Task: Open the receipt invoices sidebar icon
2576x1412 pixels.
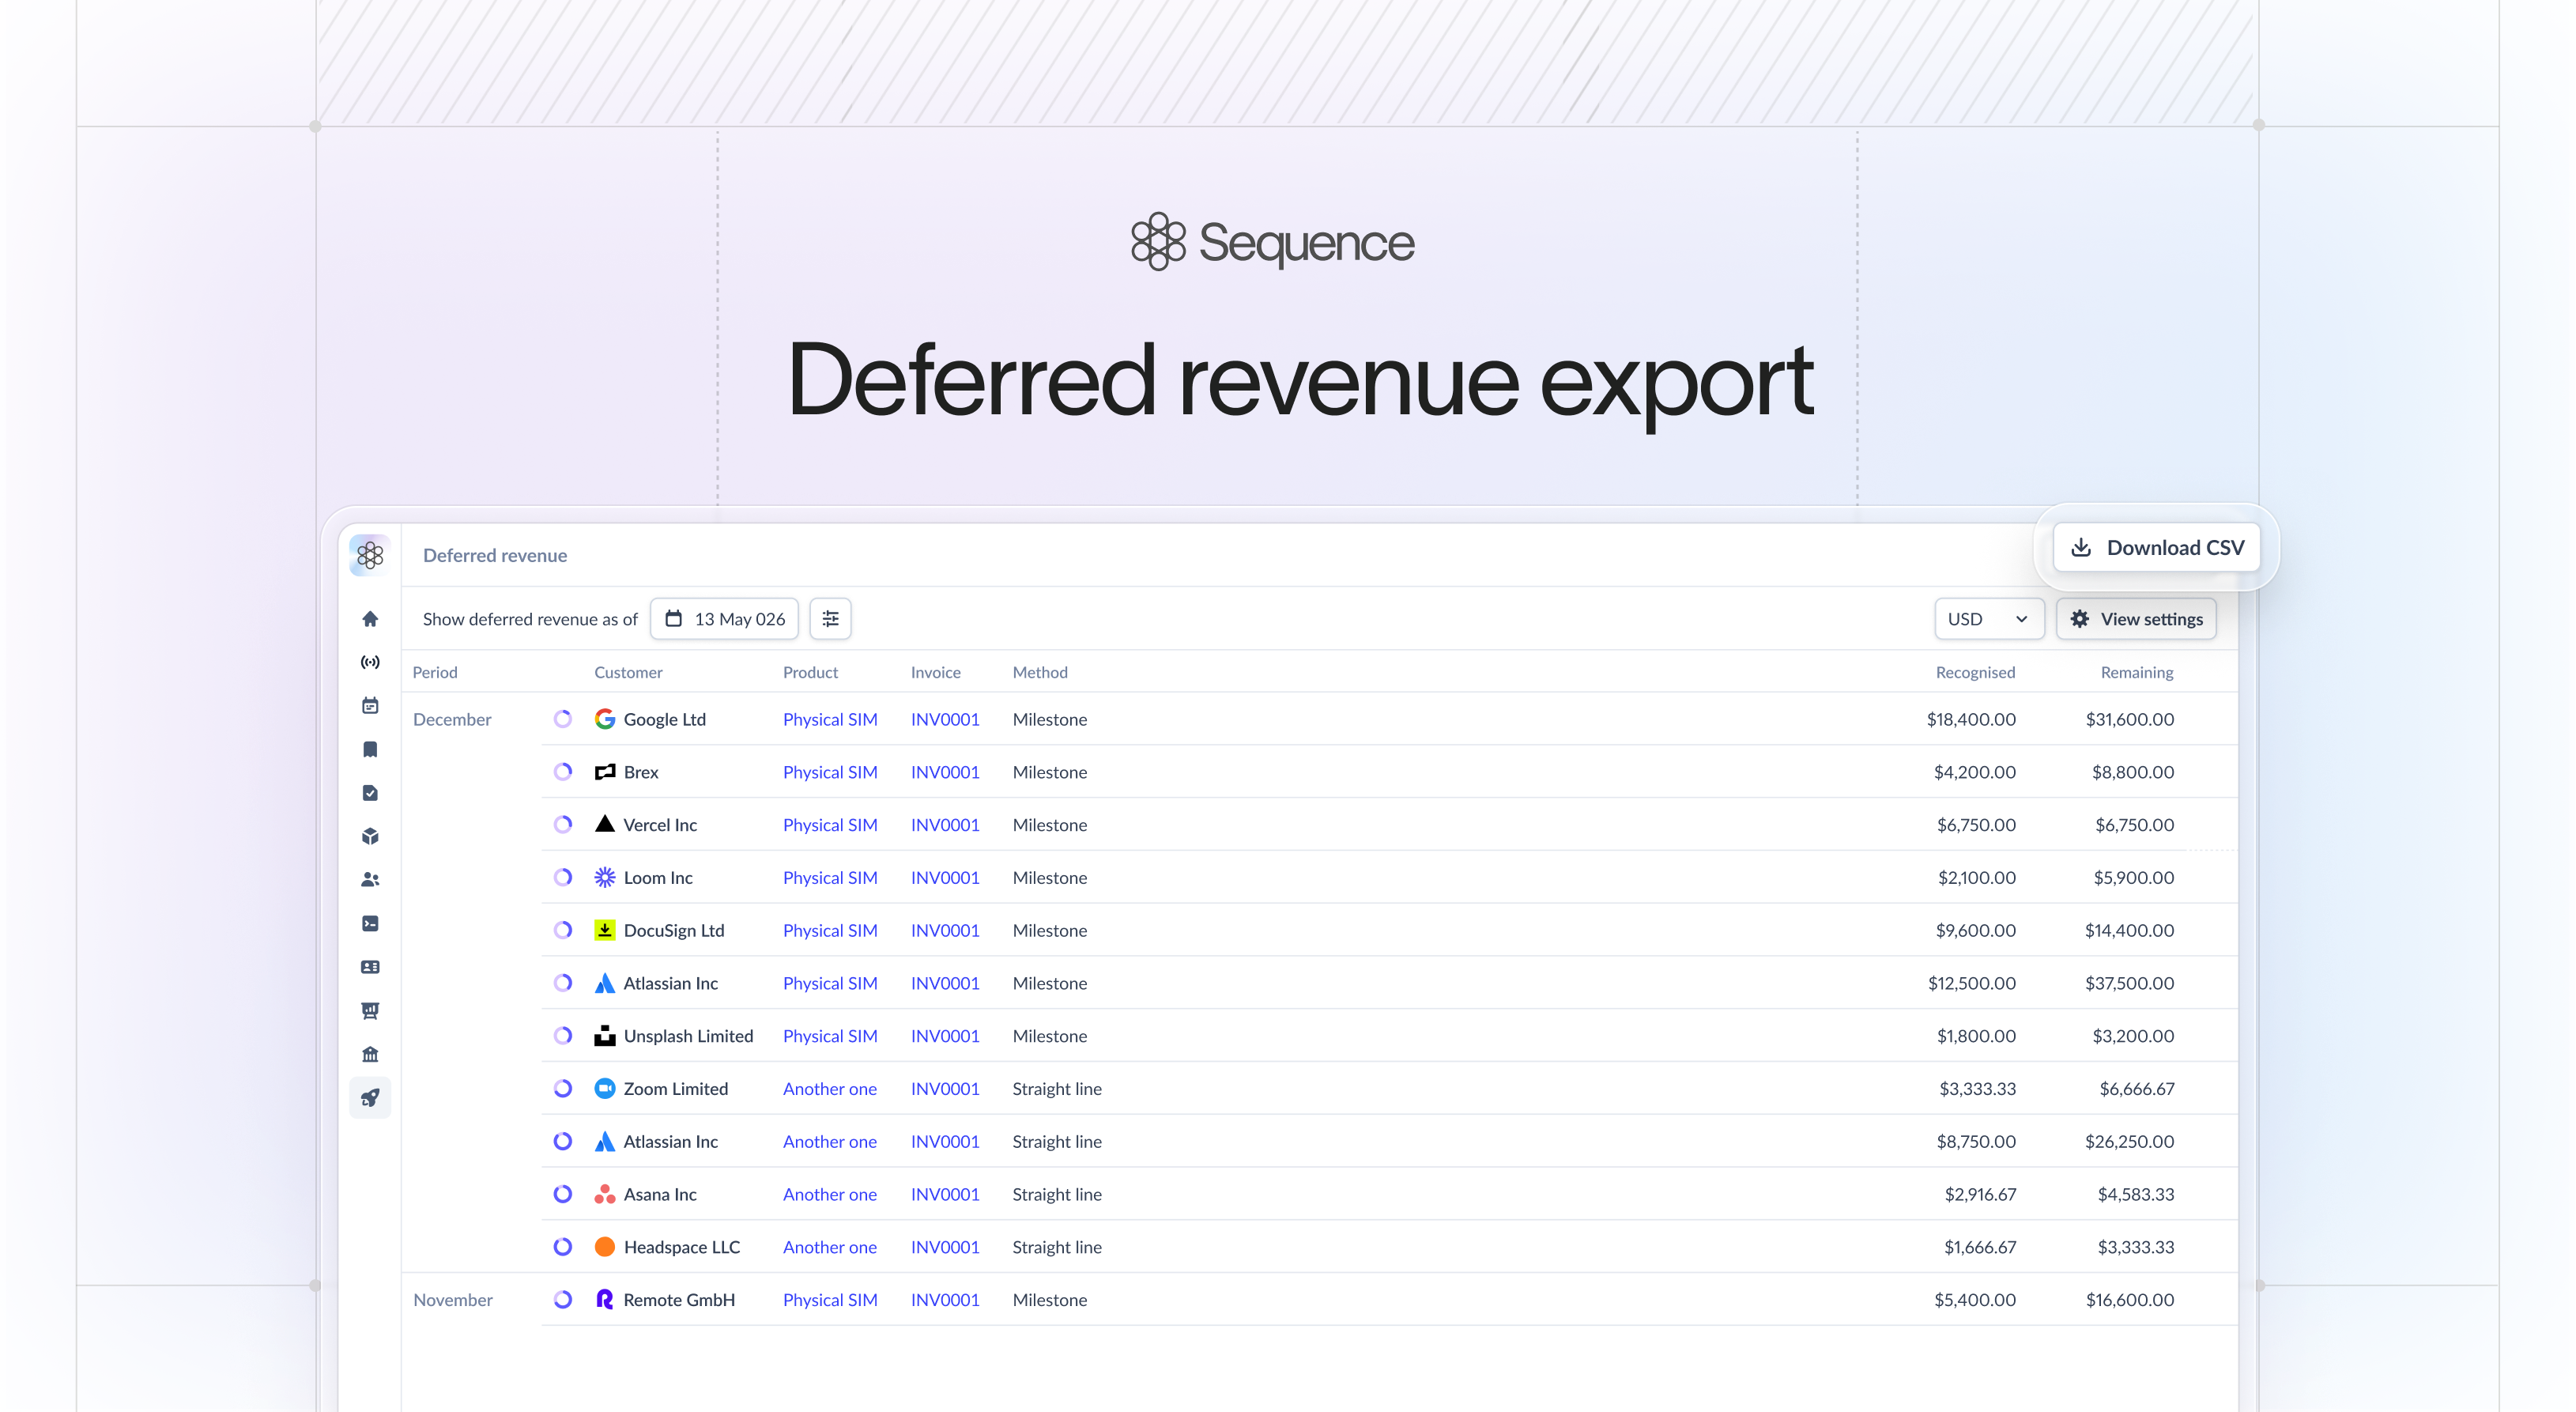Action: tap(370, 749)
